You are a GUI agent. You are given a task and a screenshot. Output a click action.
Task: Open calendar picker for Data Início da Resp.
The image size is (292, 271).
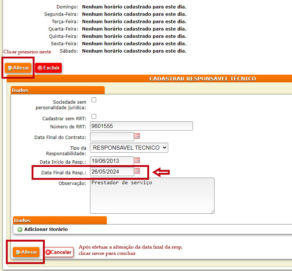pos(137,160)
